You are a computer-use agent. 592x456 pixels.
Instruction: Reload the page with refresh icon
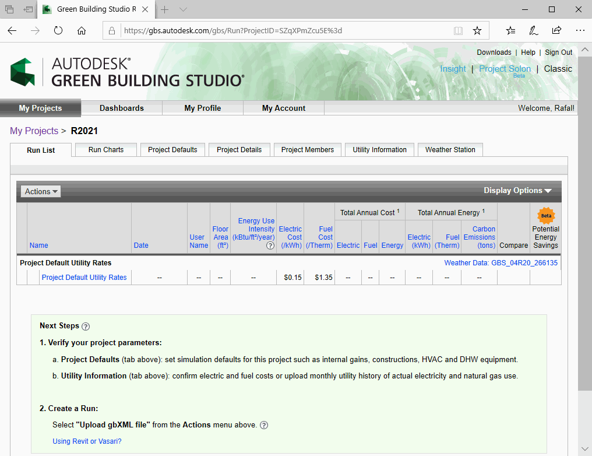[58, 30]
